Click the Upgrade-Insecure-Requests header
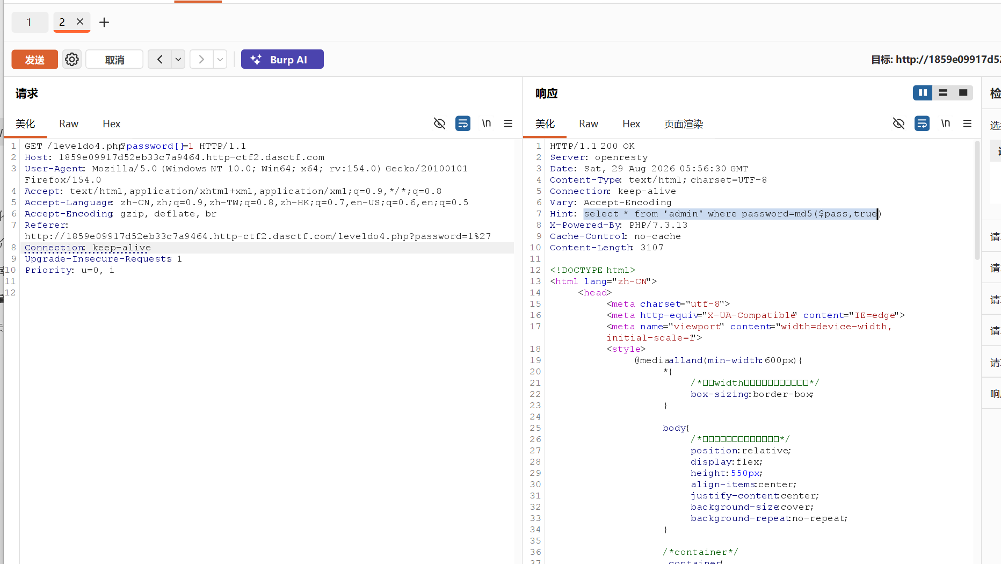1001x564 pixels. click(x=103, y=259)
